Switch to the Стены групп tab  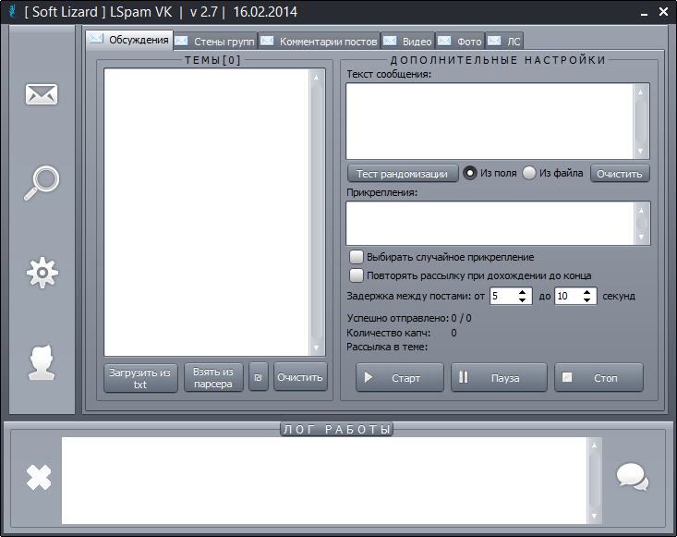pyautogui.click(x=215, y=42)
